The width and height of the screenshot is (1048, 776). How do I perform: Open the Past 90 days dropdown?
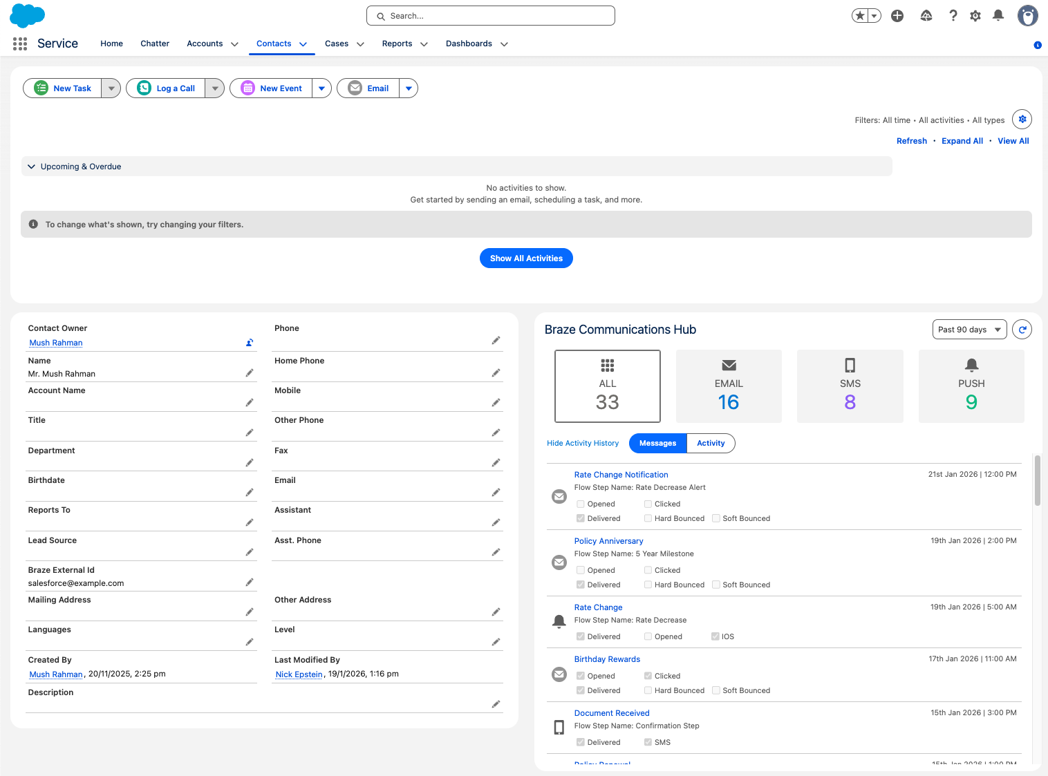tap(969, 330)
